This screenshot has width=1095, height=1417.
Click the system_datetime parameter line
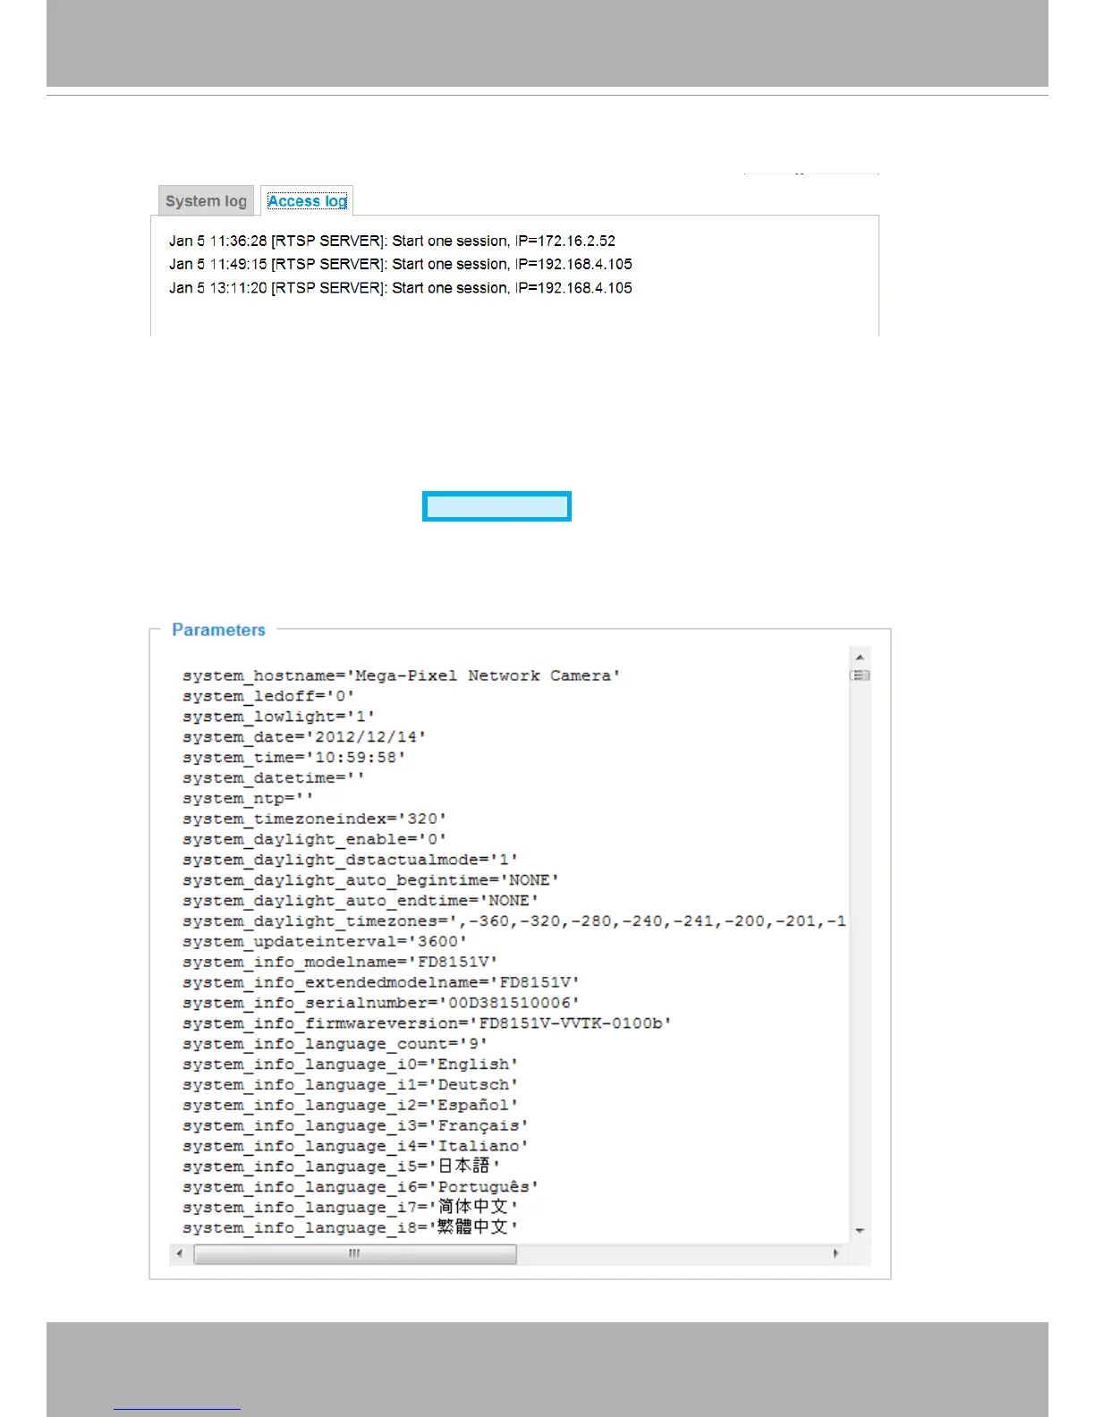click(274, 778)
